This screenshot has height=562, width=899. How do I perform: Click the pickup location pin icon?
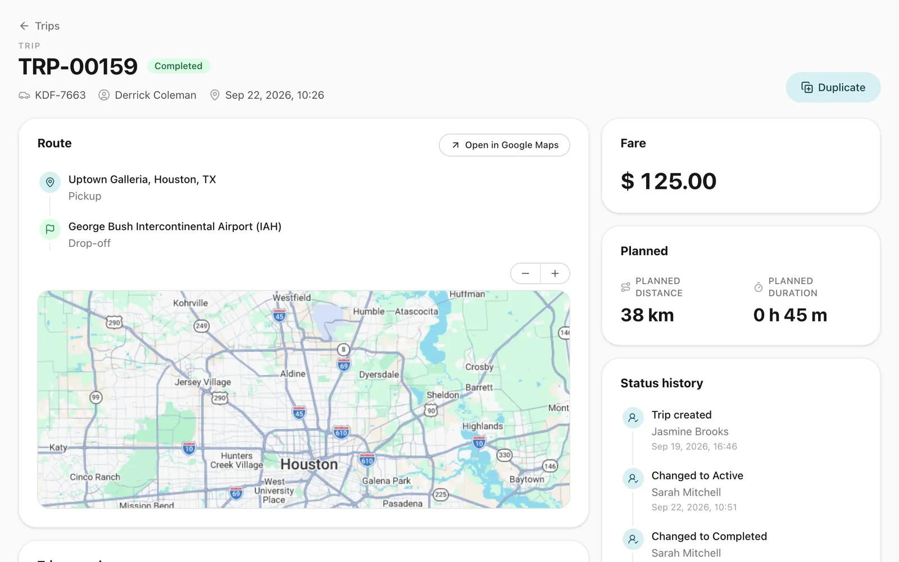(50, 182)
